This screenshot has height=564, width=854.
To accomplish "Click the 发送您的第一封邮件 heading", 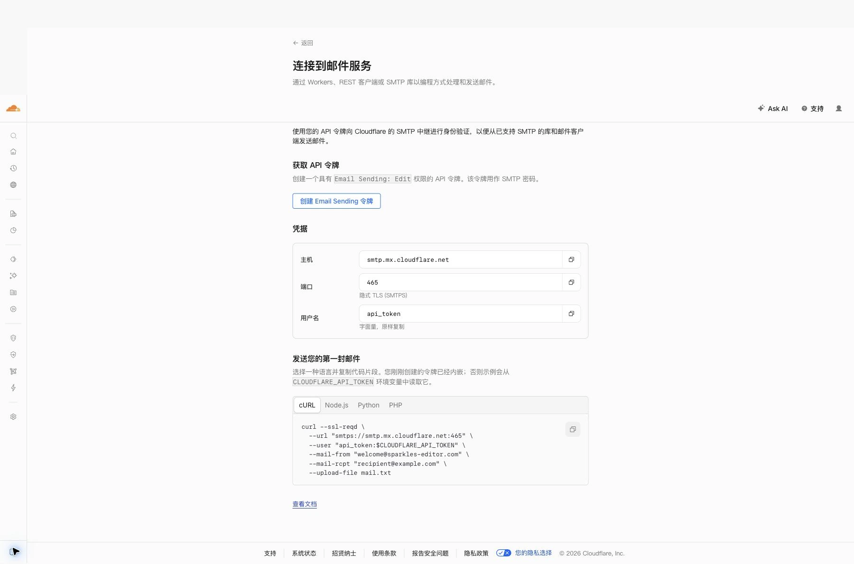I will pyautogui.click(x=326, y=359).
